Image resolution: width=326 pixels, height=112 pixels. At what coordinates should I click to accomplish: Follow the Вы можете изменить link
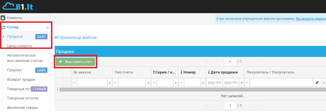(x=311, y=19)
